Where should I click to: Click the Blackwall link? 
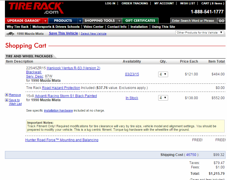coord(34,72)
